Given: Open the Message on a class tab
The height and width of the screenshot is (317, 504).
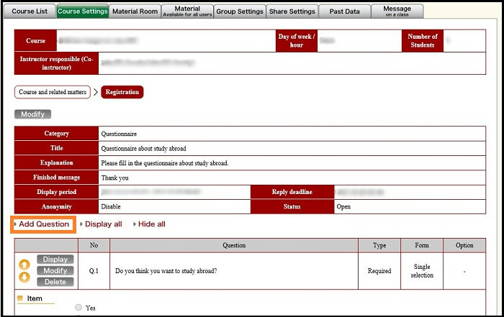Looking at the screenshot, I should tap(397, 12).
